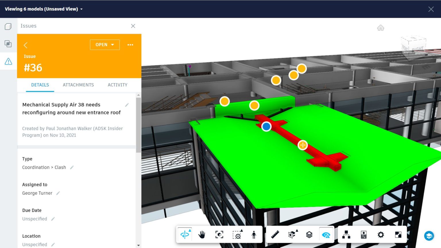Open the Section analysis tool
The width and height of the screenshot is (441, 248).
[292, 234]
